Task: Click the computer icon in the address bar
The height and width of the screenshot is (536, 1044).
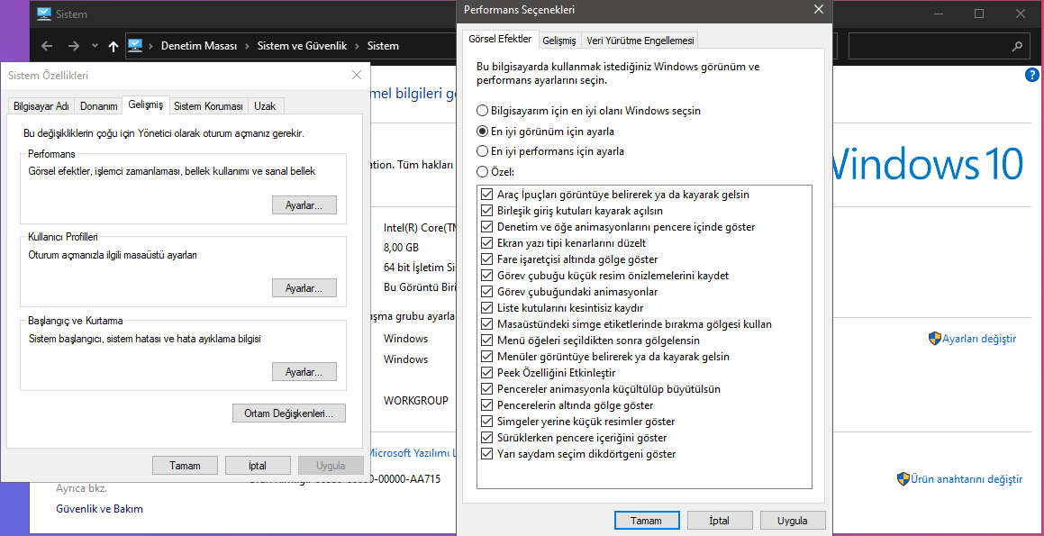Action: [135, 45]
